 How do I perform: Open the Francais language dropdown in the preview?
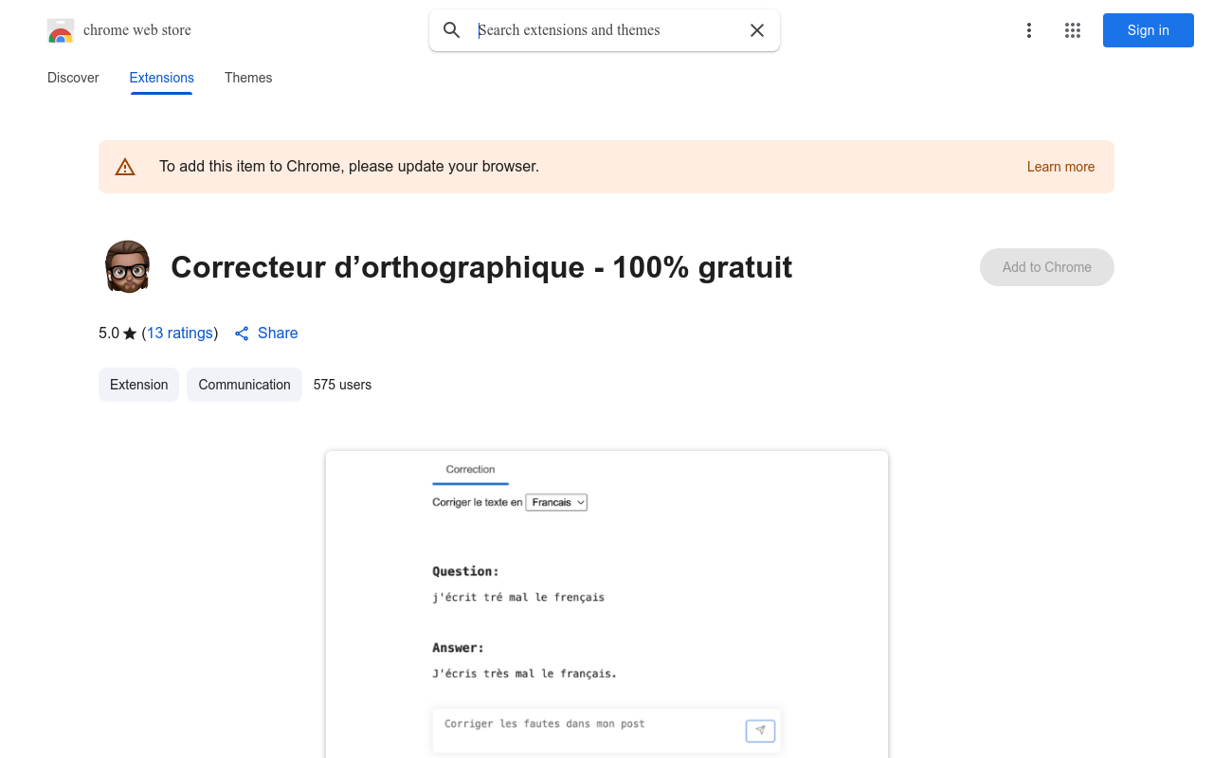click(x=556, y=502)
